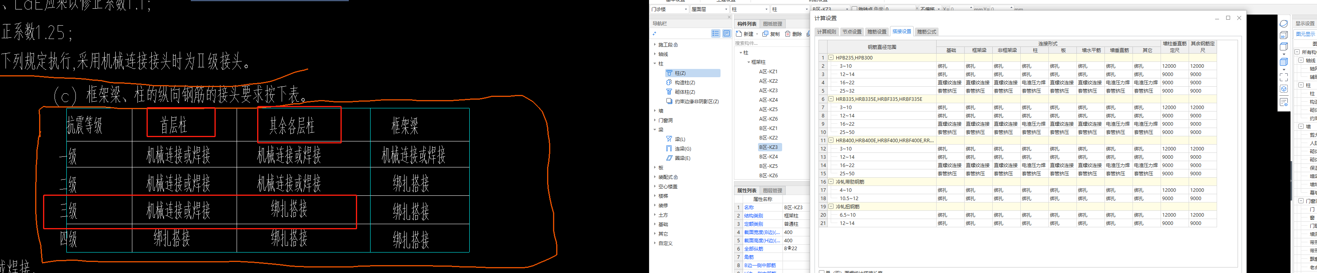Select component A区-KZ4
The height and width of the screenshot is (273, 1317).
coord(768,100)
